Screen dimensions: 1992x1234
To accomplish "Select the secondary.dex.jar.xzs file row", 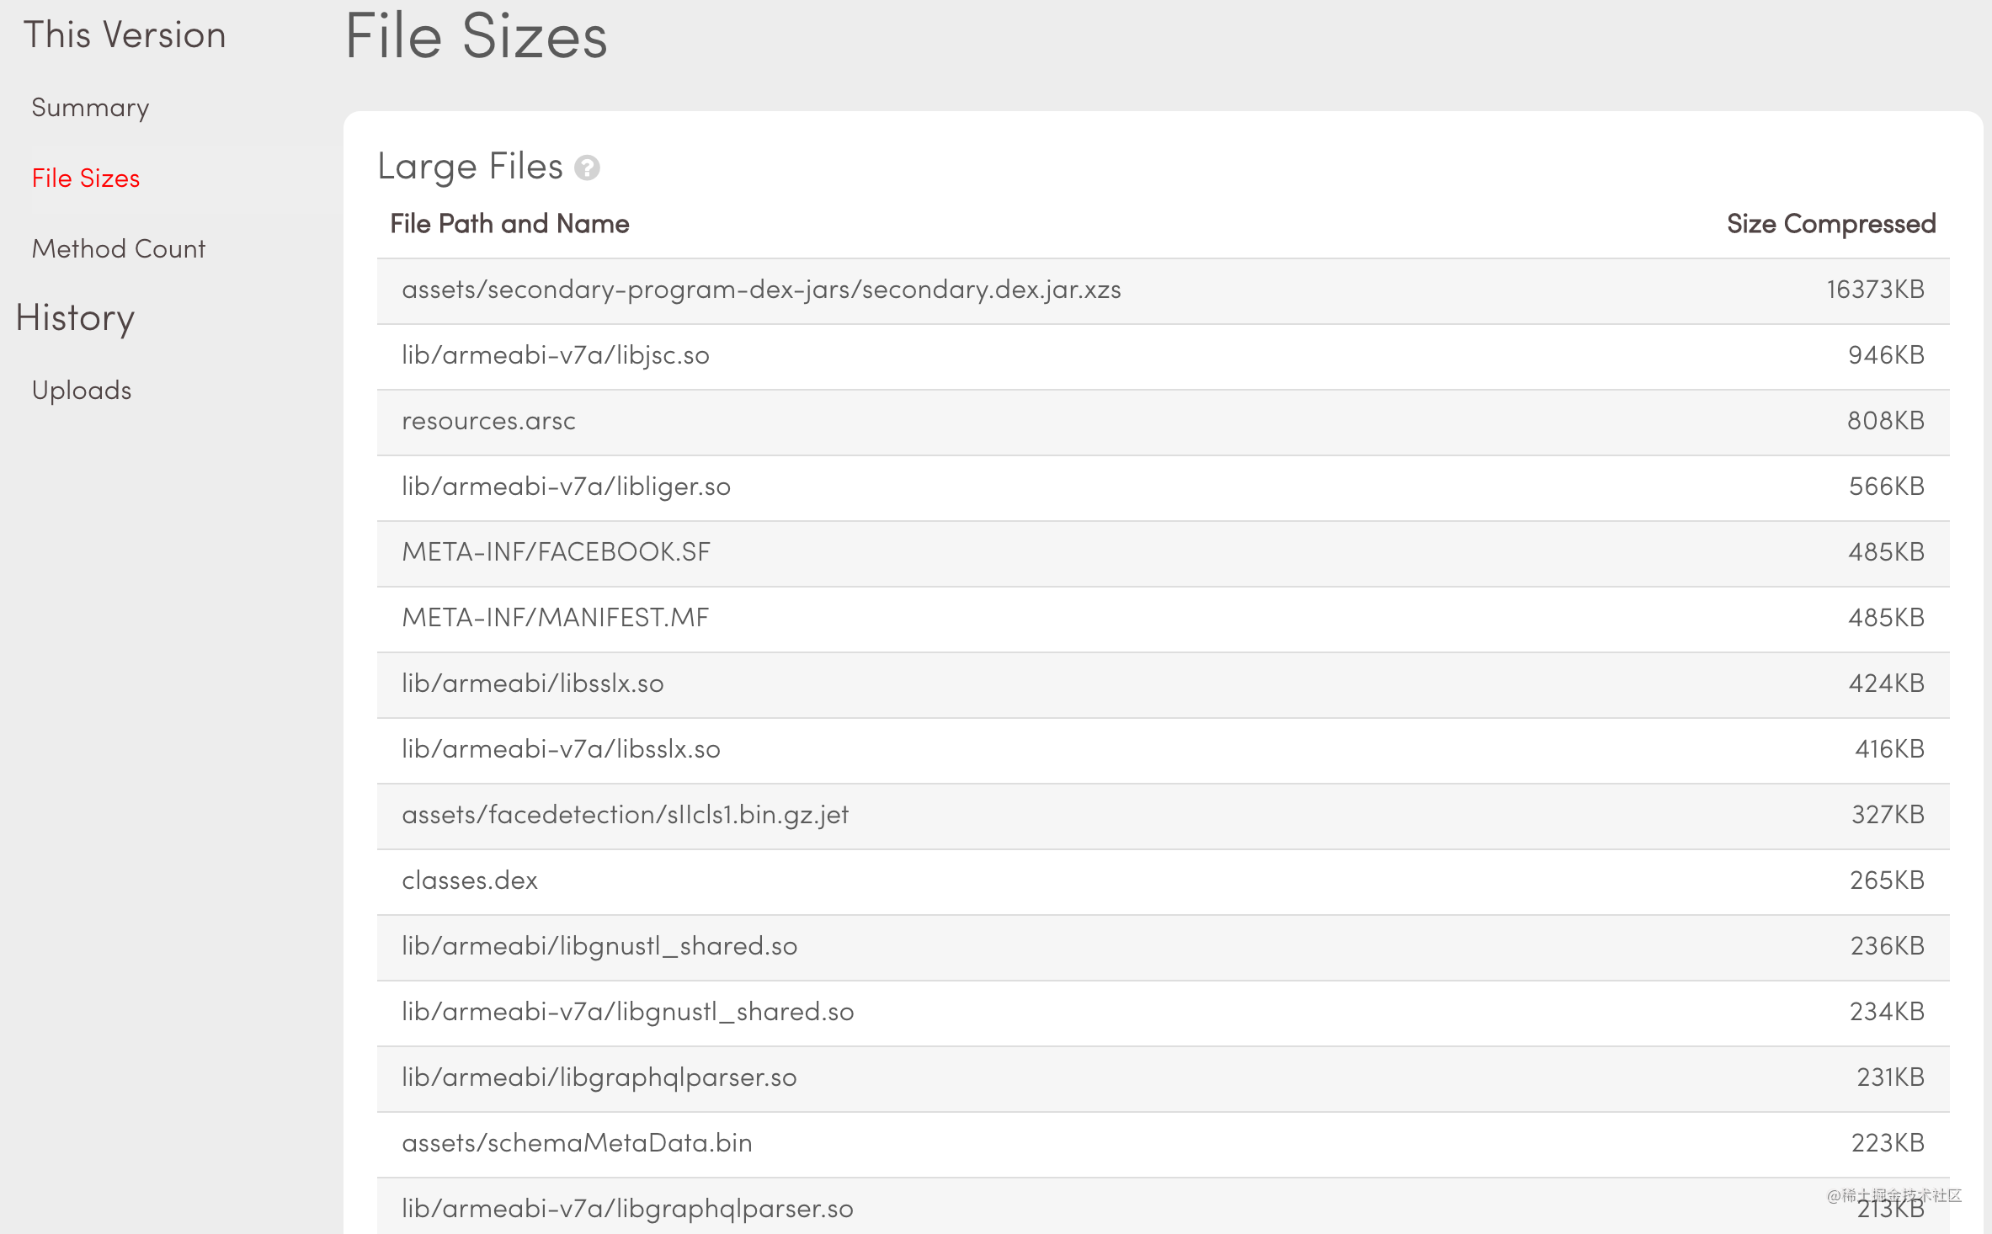I will 1164,290.
